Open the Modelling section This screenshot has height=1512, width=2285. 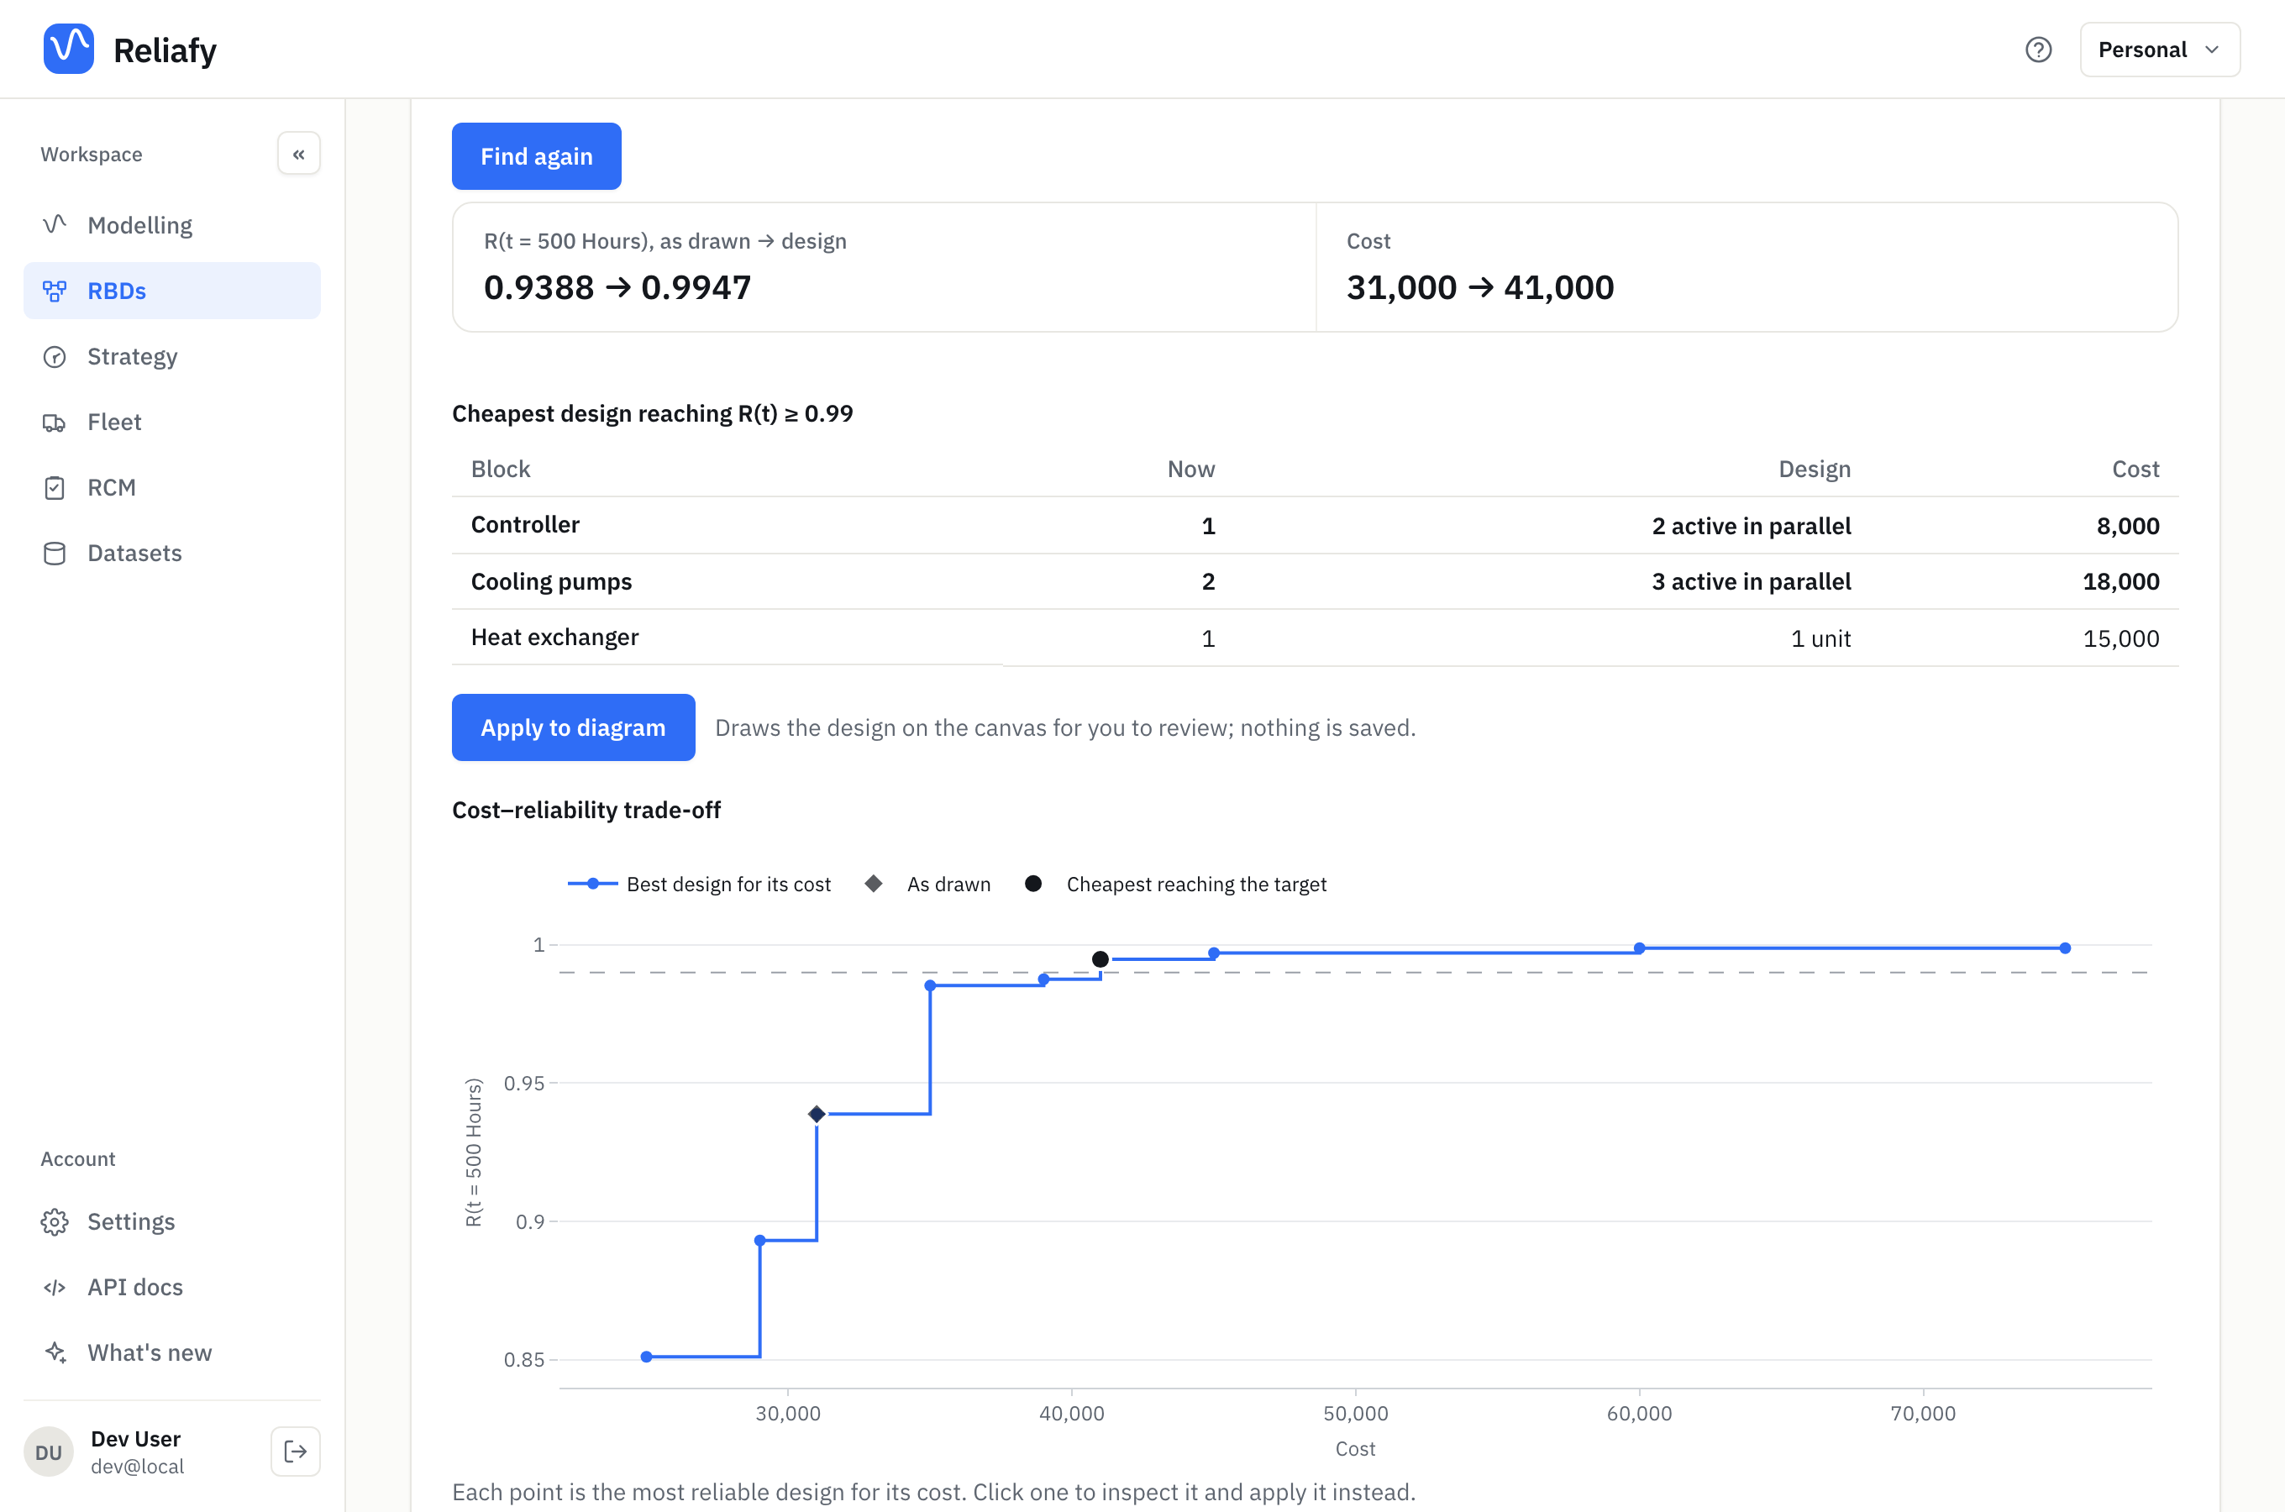[171, 224]
